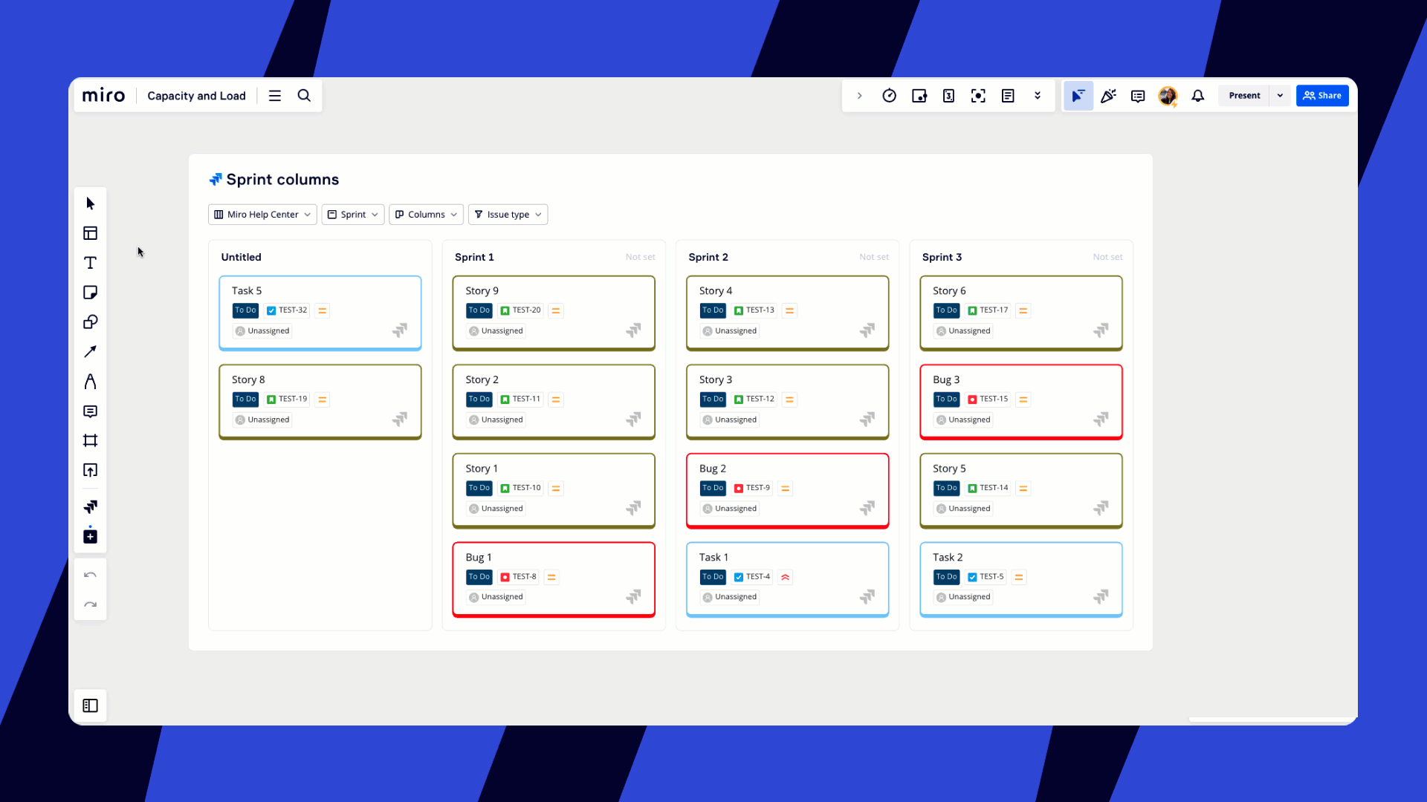Click the Share button

[1322, 95]
